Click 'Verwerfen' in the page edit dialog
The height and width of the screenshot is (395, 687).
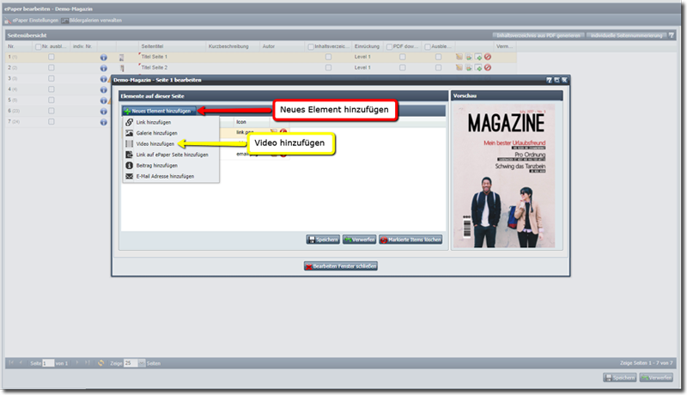359,240
